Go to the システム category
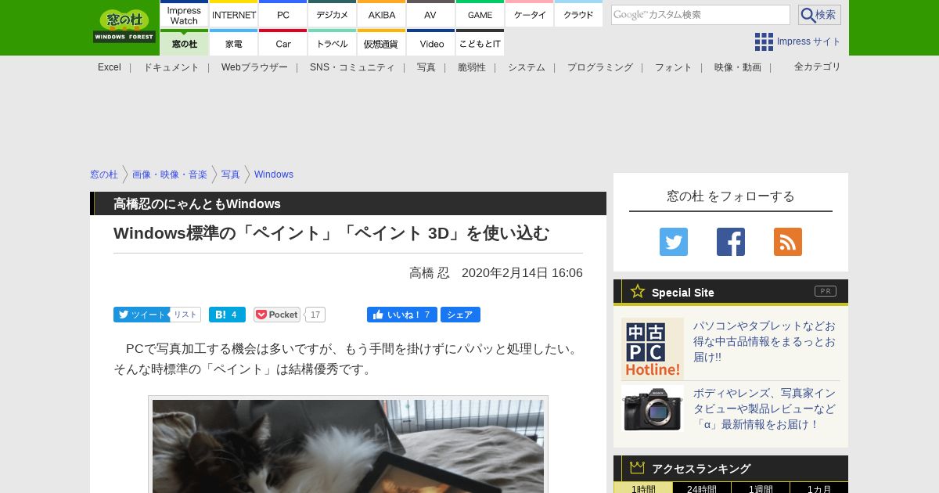This screenshot has height=493, width=939. pos(527,67)
